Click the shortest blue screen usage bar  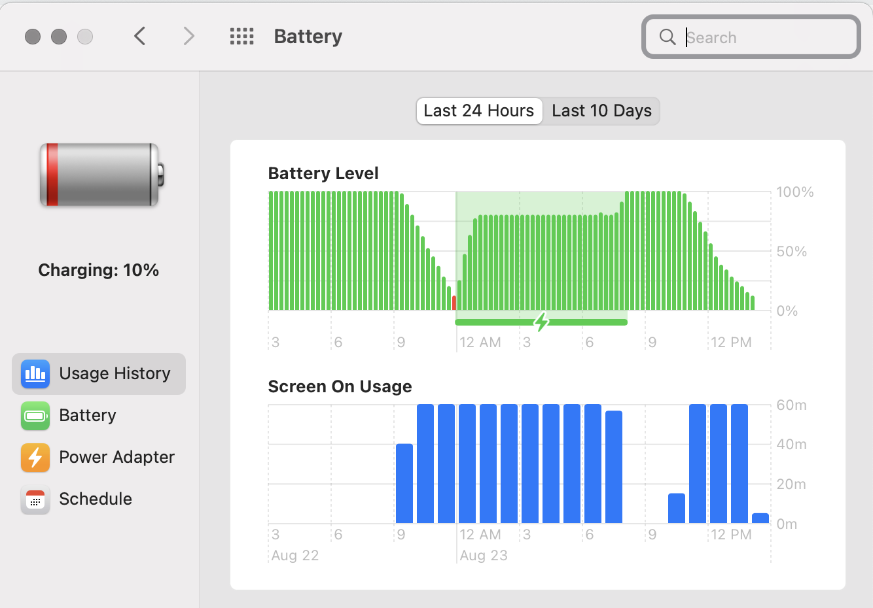click(760, 518)
